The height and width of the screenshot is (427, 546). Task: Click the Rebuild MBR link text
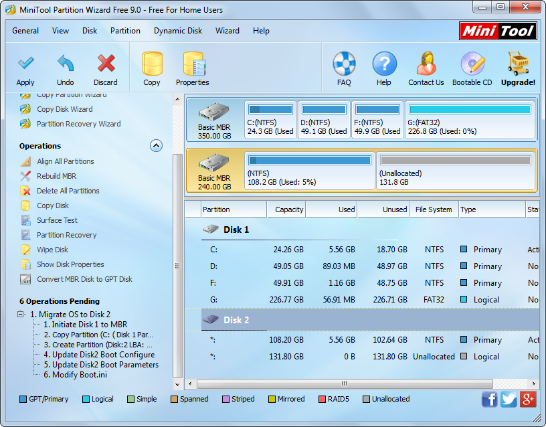click(56, 176)
